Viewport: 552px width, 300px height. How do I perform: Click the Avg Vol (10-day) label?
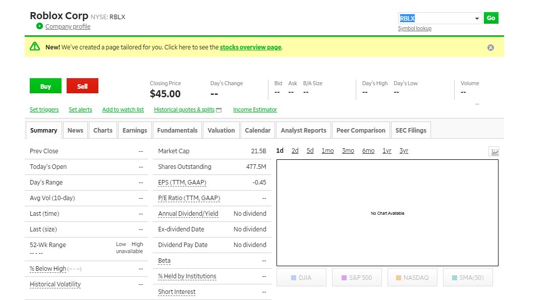(52, 198)
